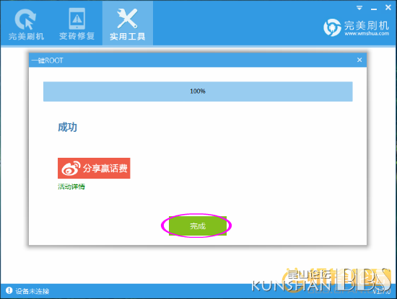Image resolution: width=397 pixels, height=299 pixels.
Task: Click the 设备未连接 status text
Action: pos(32,291)
